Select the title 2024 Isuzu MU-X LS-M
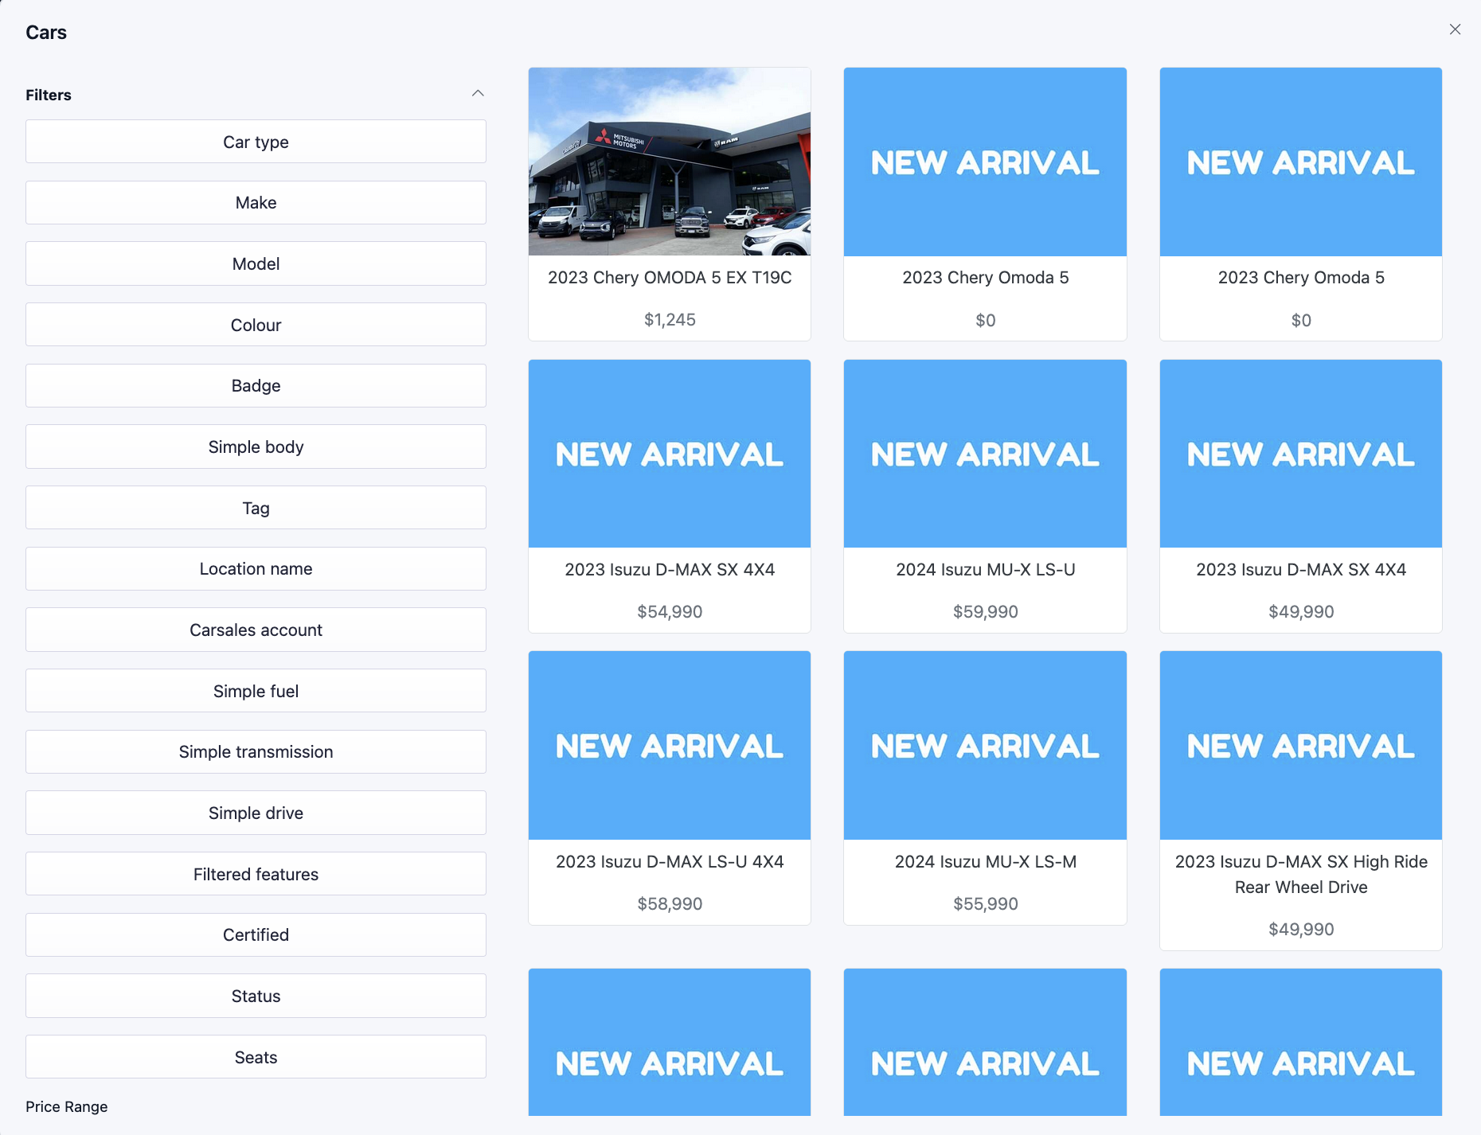The image size is (1481, 1135). click(985, 862)
